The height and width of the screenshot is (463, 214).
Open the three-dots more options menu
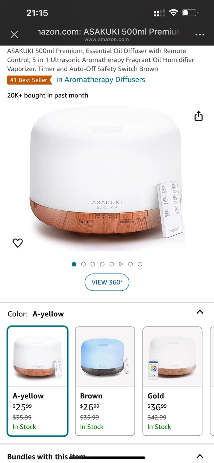tap(200, 34)
